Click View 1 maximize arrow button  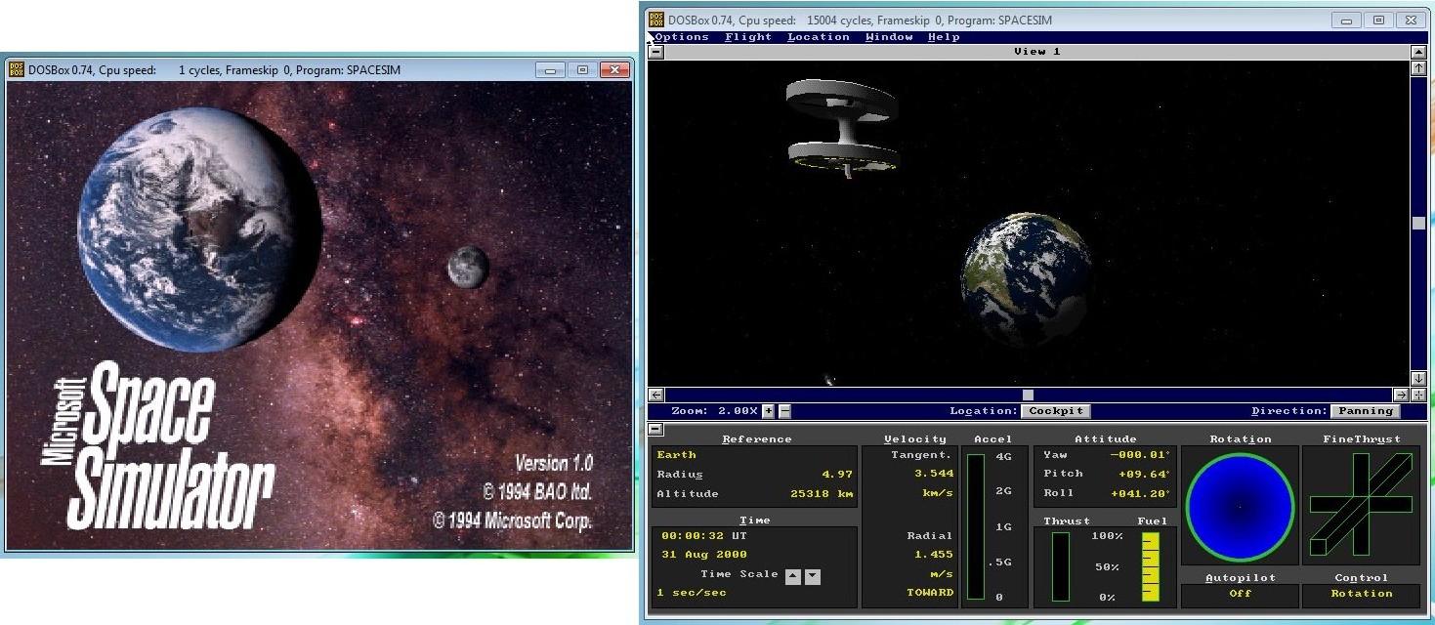(1418, 52)
